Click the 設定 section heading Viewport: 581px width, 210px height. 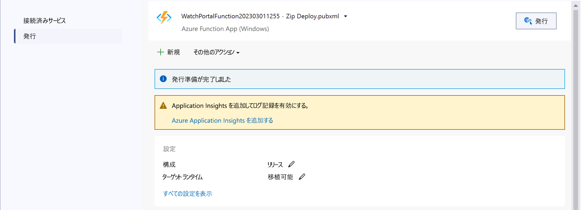point(169,149)
